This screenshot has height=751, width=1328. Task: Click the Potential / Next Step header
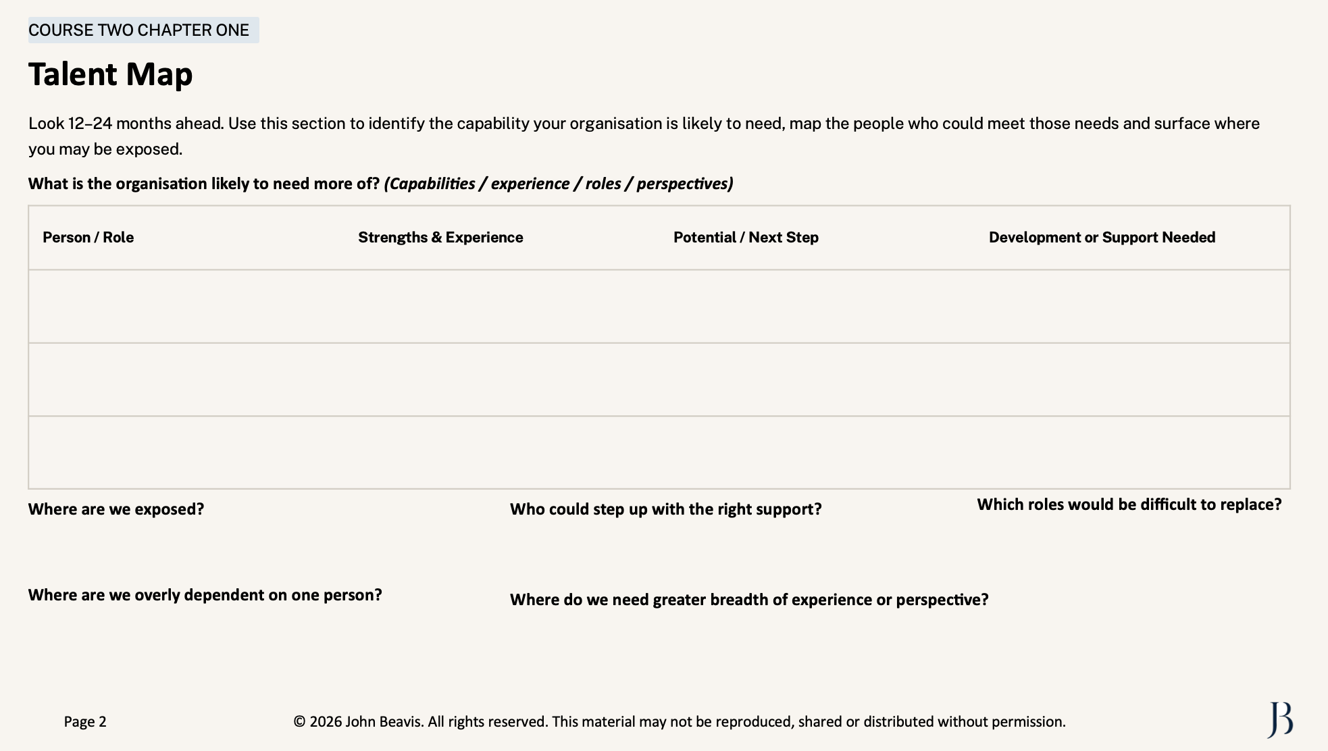point(746,238)
